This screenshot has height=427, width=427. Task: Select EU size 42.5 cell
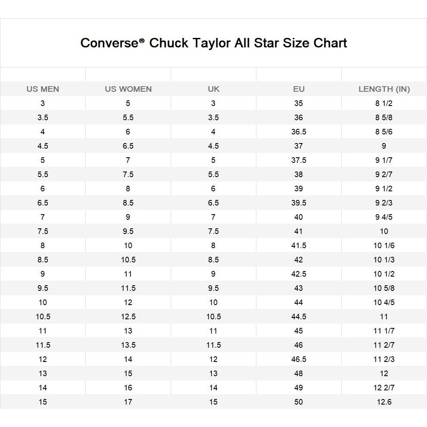tap(299, 274)
